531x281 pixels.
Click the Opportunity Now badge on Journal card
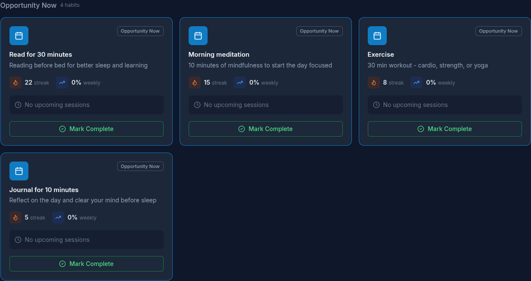tap(140, 166)
